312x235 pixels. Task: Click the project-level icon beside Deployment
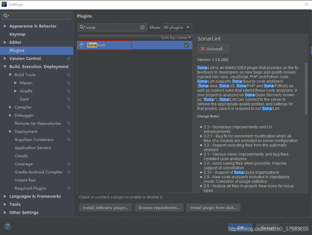[68, 131]
